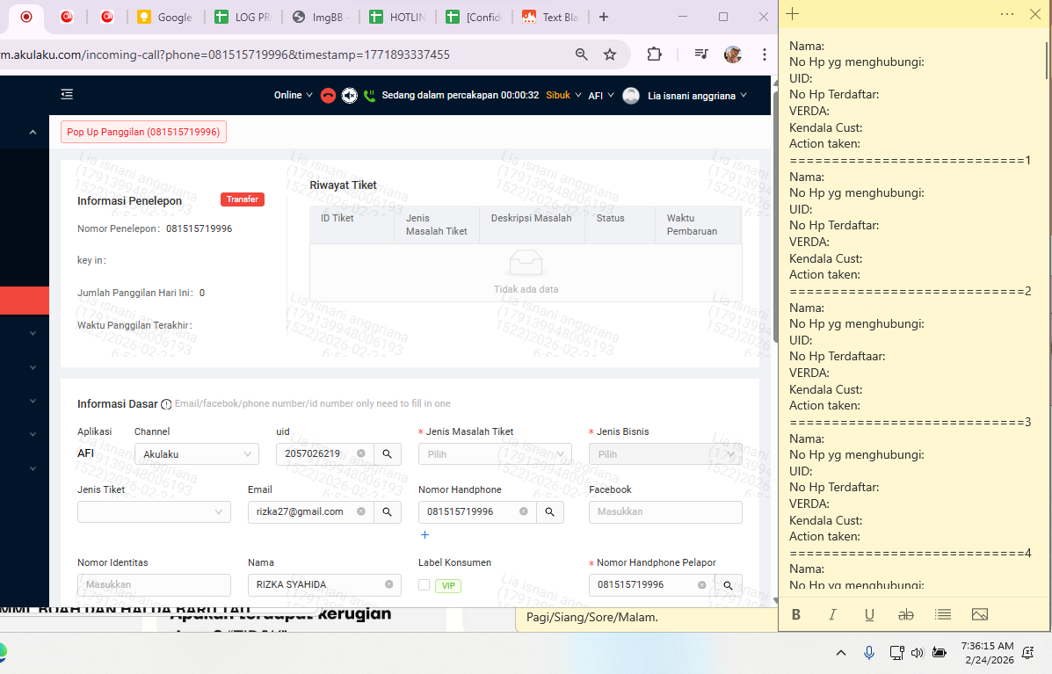Open Chrome profile avatar
The width and height of the screenshot is (1052, 674).
coord(733,54)
